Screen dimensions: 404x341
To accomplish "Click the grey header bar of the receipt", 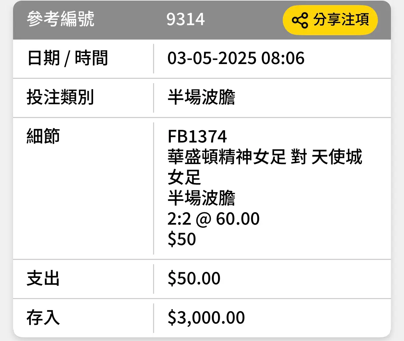I will [x=202, y=20].
